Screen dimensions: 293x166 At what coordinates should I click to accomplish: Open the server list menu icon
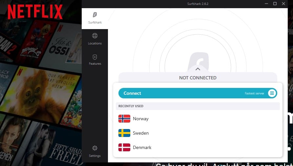pos(272,93)
